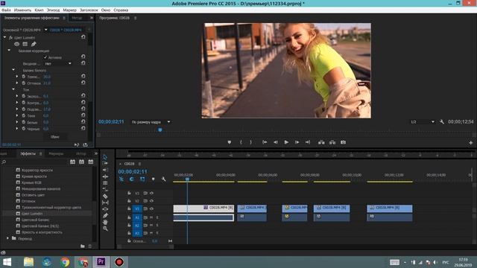This screenshot has height=268, width=477.
Task: Add marker from the timeline header
Action: (x=153, y=179)
